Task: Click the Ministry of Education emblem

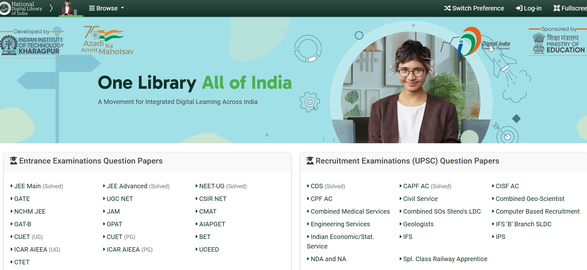Action: (538, 43)
